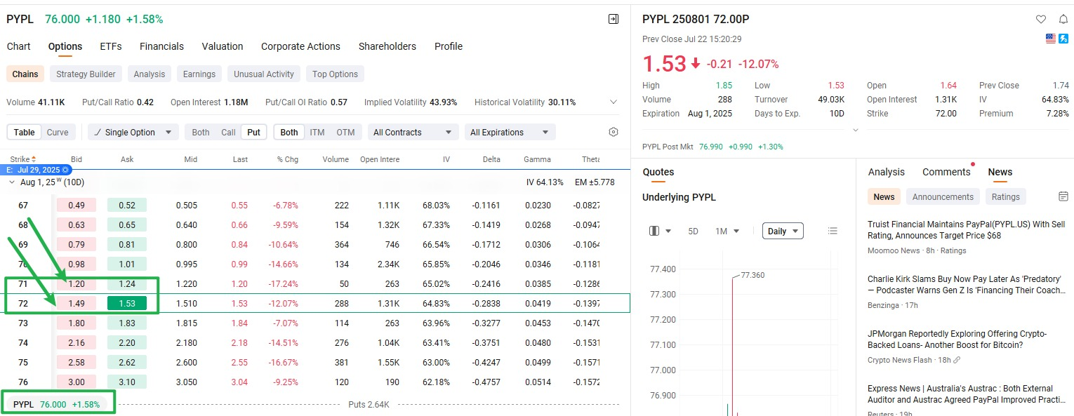
Task: Select Both moneyness filter next to ITM
Action: pyautogui.click(x=289, y=132)
